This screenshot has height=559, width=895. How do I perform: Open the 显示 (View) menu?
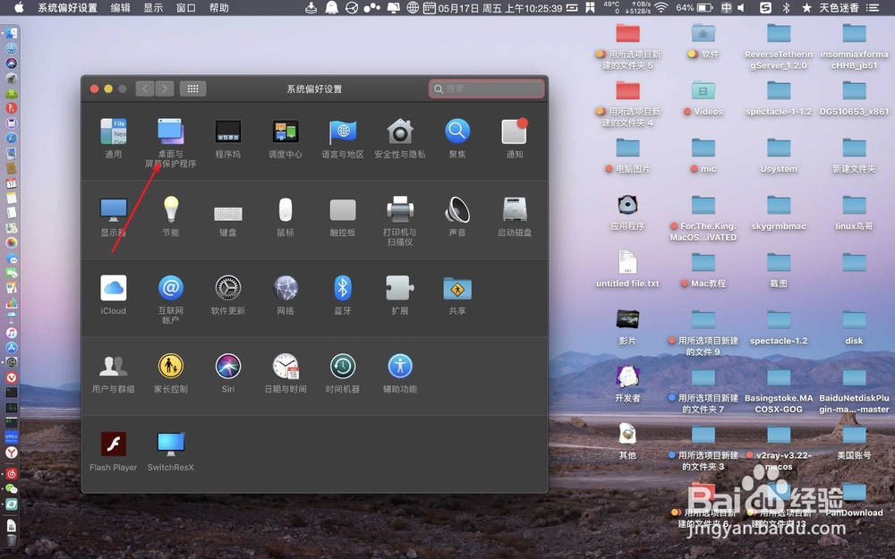tap(153, 7)
